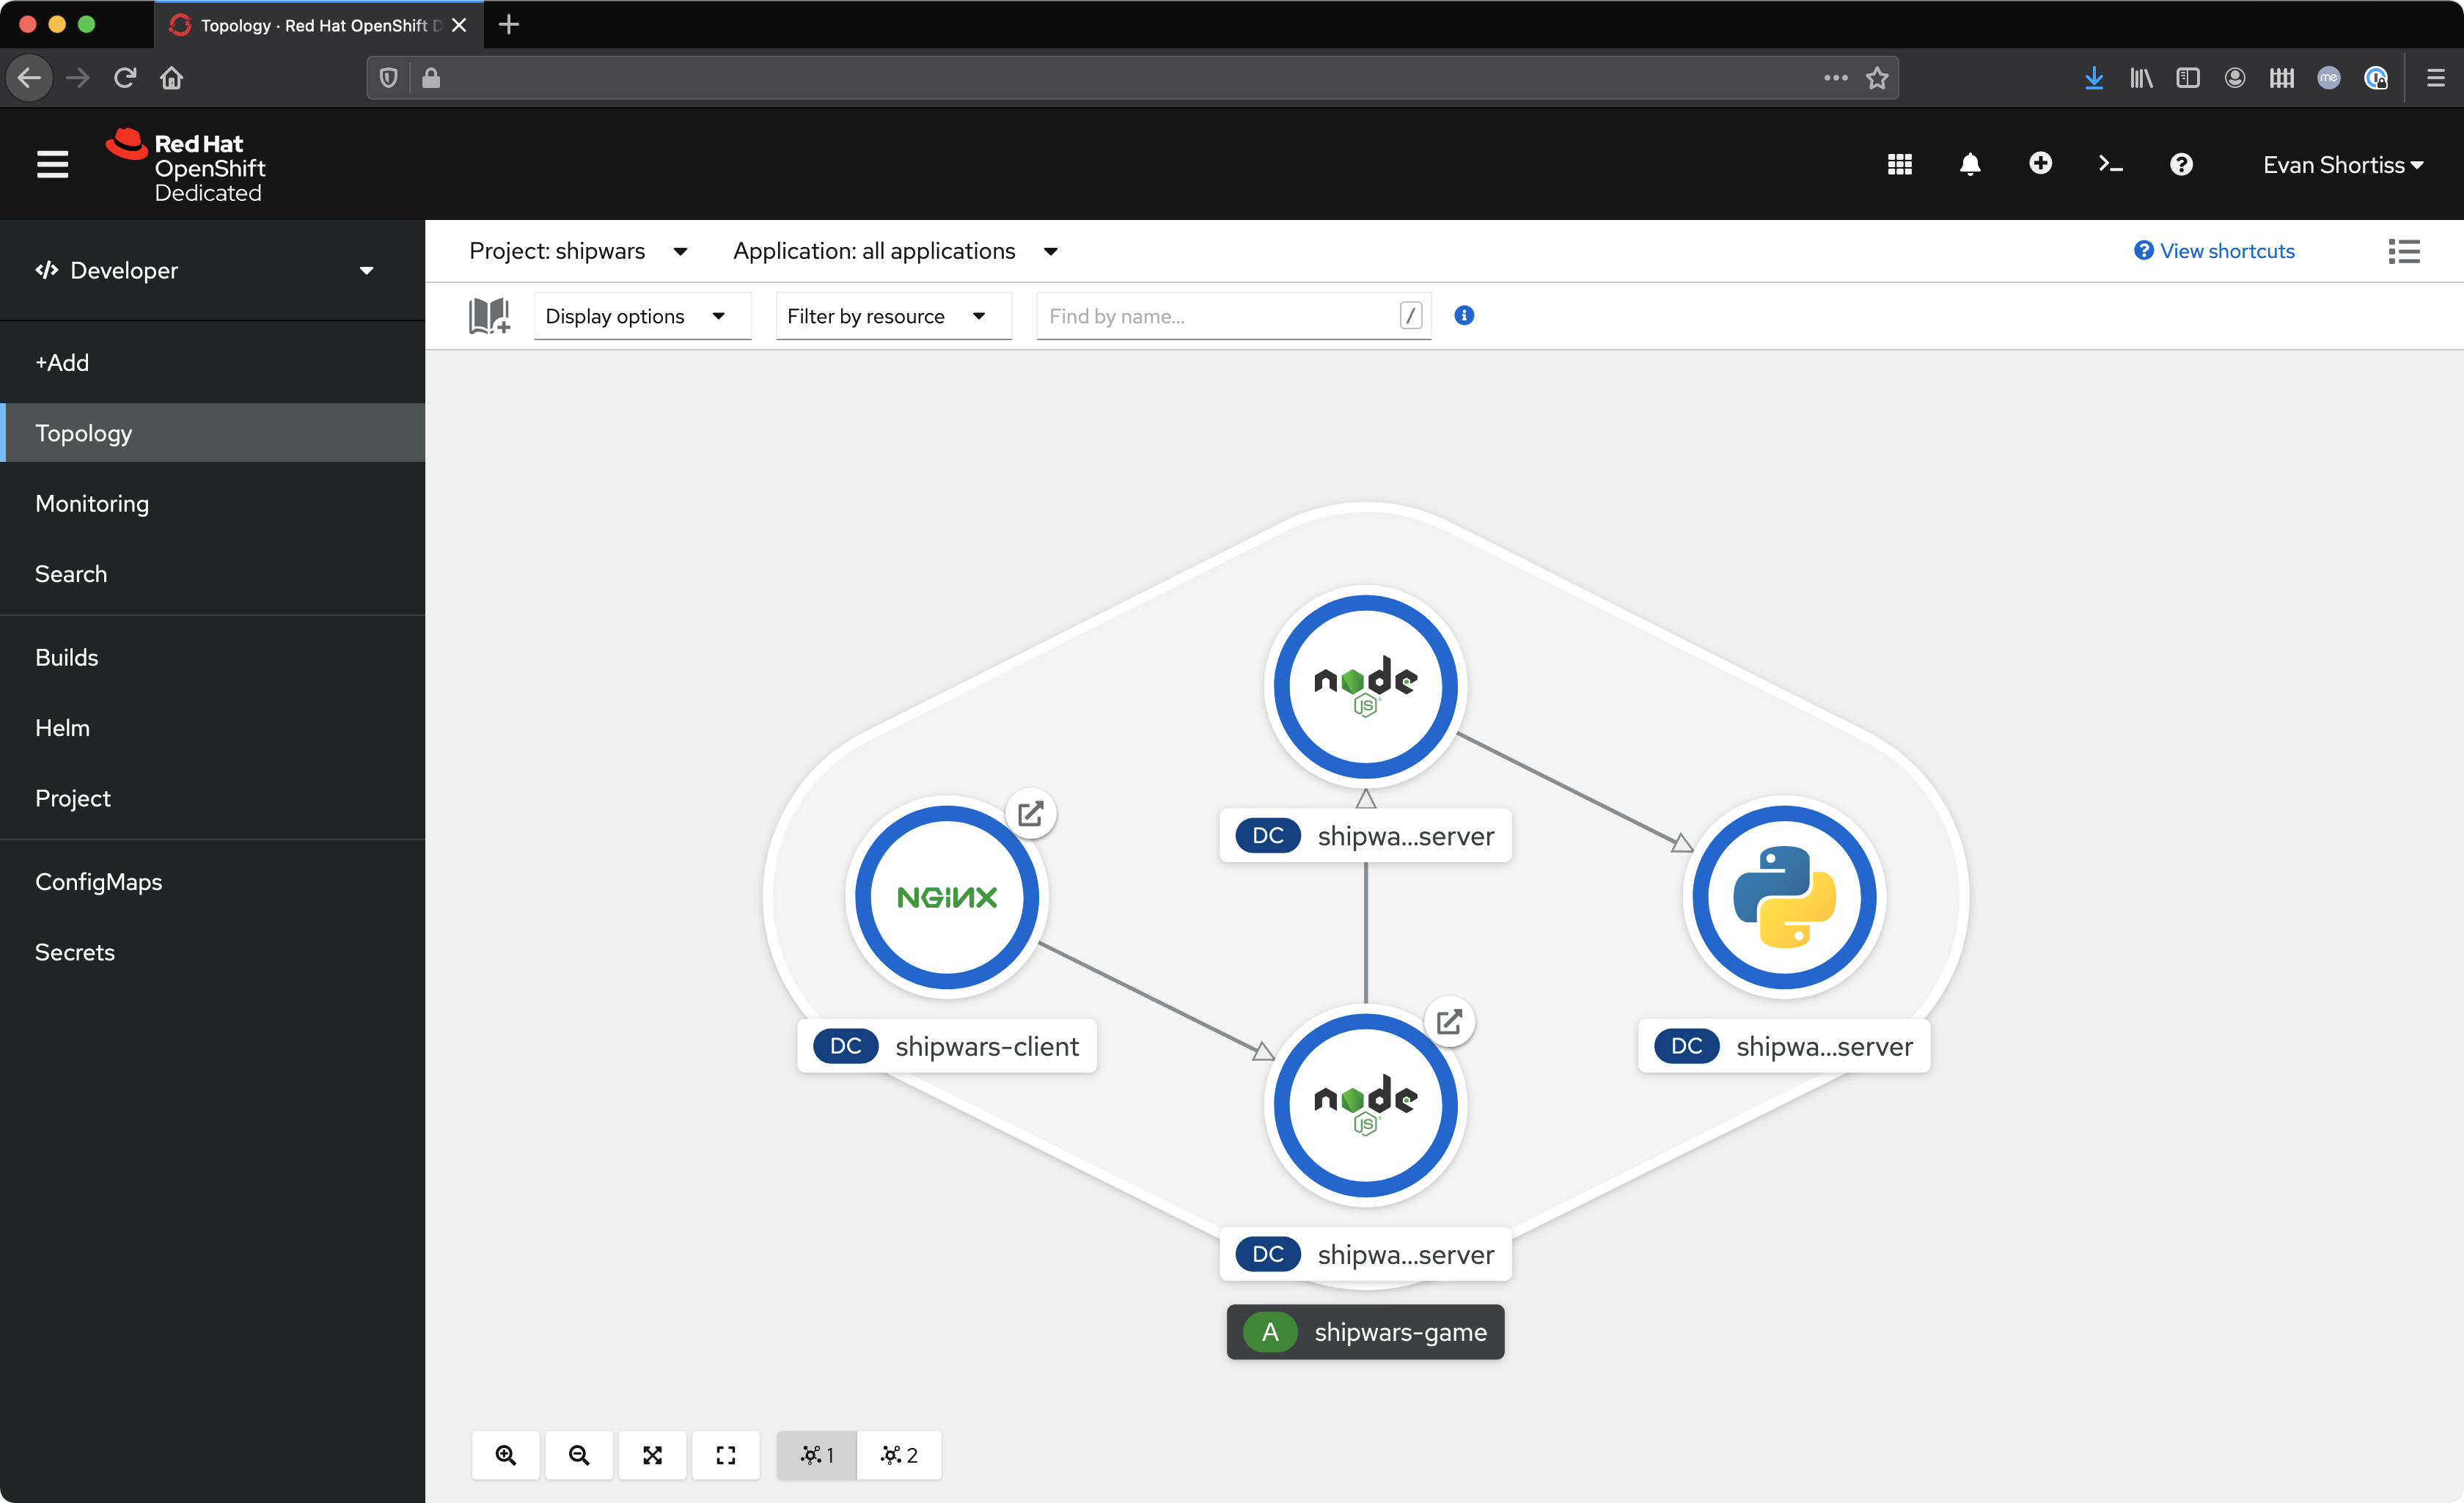This screenshot has height=1503, width=2464.
Task: Toggle the grid list view icon
Action: coord(2404,251)
